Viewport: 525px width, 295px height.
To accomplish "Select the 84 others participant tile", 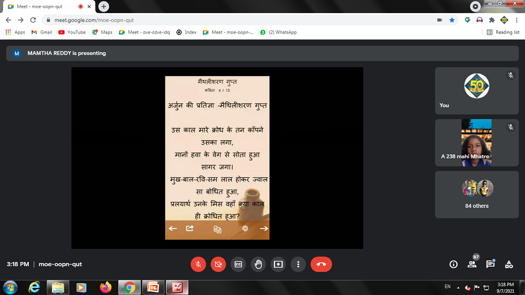I will [477, 194].
